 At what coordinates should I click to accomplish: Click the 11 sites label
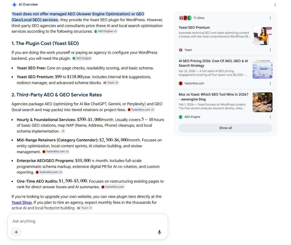[x=199, y=18]
